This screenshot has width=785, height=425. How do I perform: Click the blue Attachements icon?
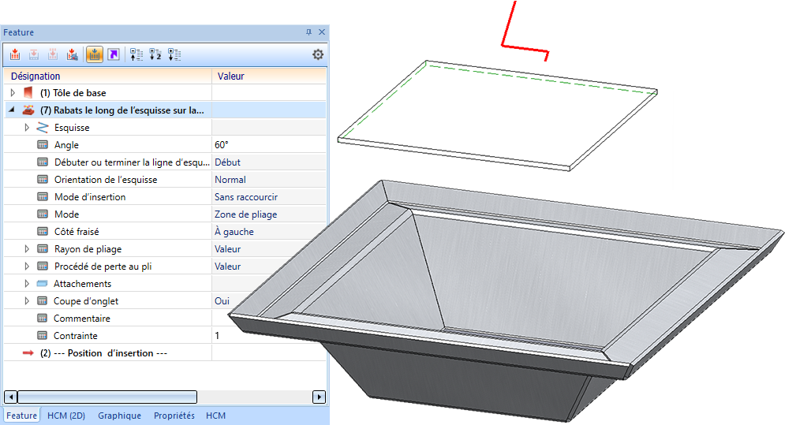tap(42, 283)
